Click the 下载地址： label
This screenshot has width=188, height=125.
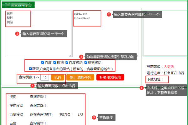point(155,79)
